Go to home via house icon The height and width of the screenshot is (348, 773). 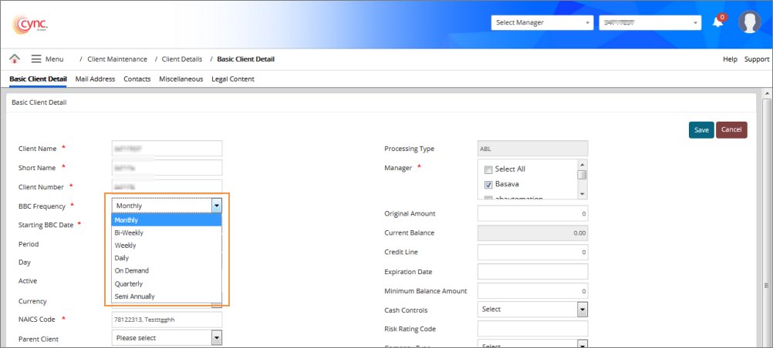coord(15,59)
